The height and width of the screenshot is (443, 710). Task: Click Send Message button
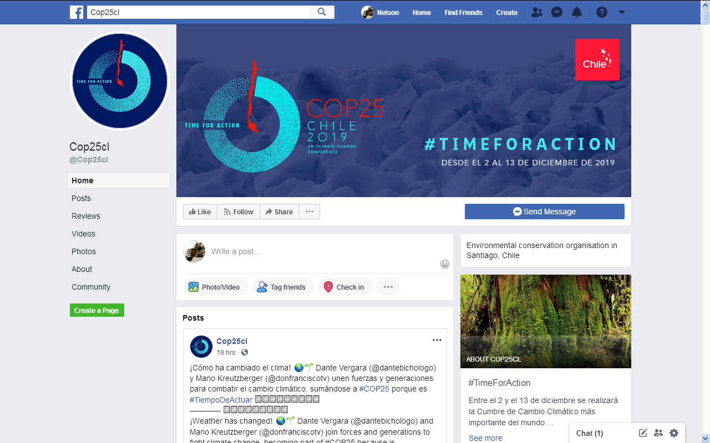click(545, 212)
